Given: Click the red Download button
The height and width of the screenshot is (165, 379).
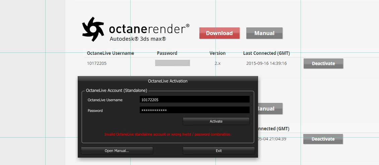Looking at the screenshot, I should [x=219, y=33].
